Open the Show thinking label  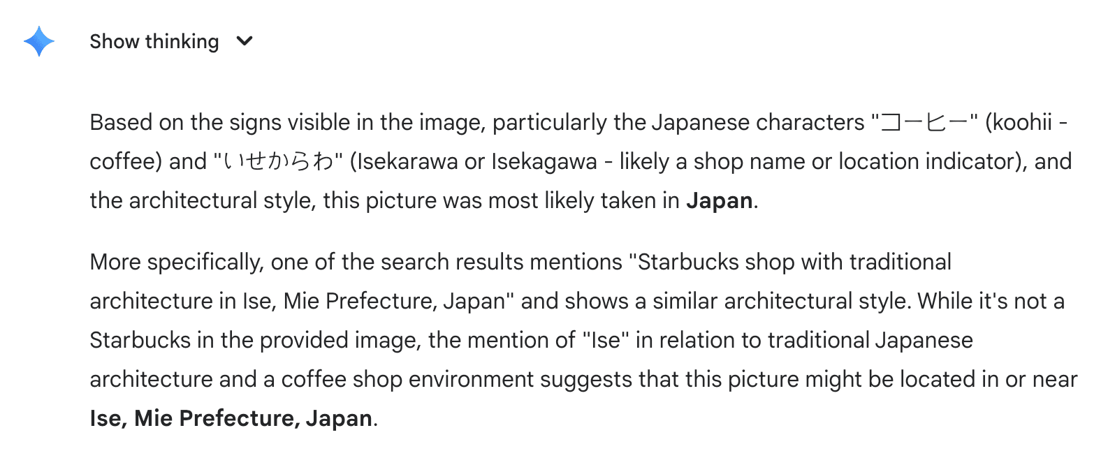point(154,41)
